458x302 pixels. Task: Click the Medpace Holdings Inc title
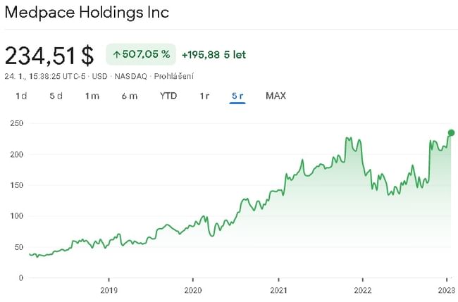87,13
